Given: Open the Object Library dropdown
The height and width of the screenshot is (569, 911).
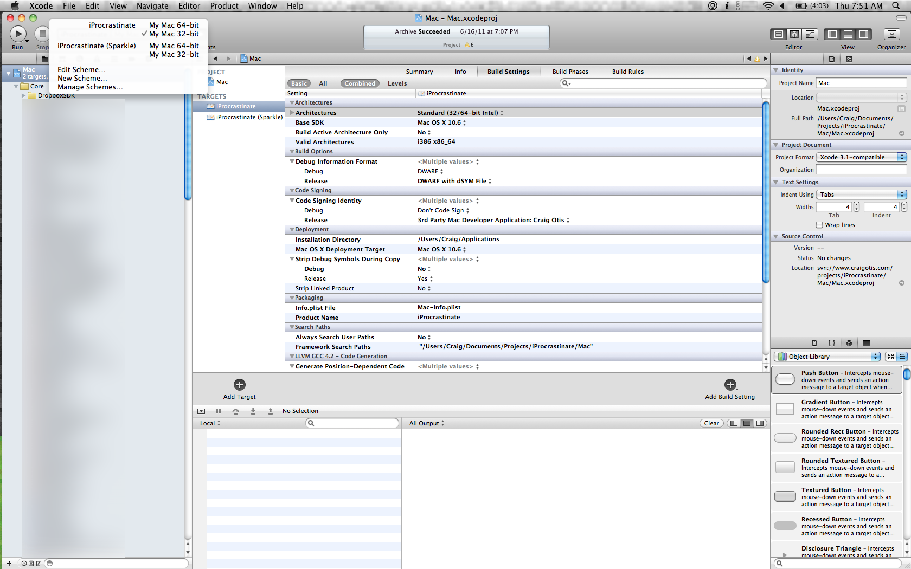Looking at the screenshot, I should point(827,357).
